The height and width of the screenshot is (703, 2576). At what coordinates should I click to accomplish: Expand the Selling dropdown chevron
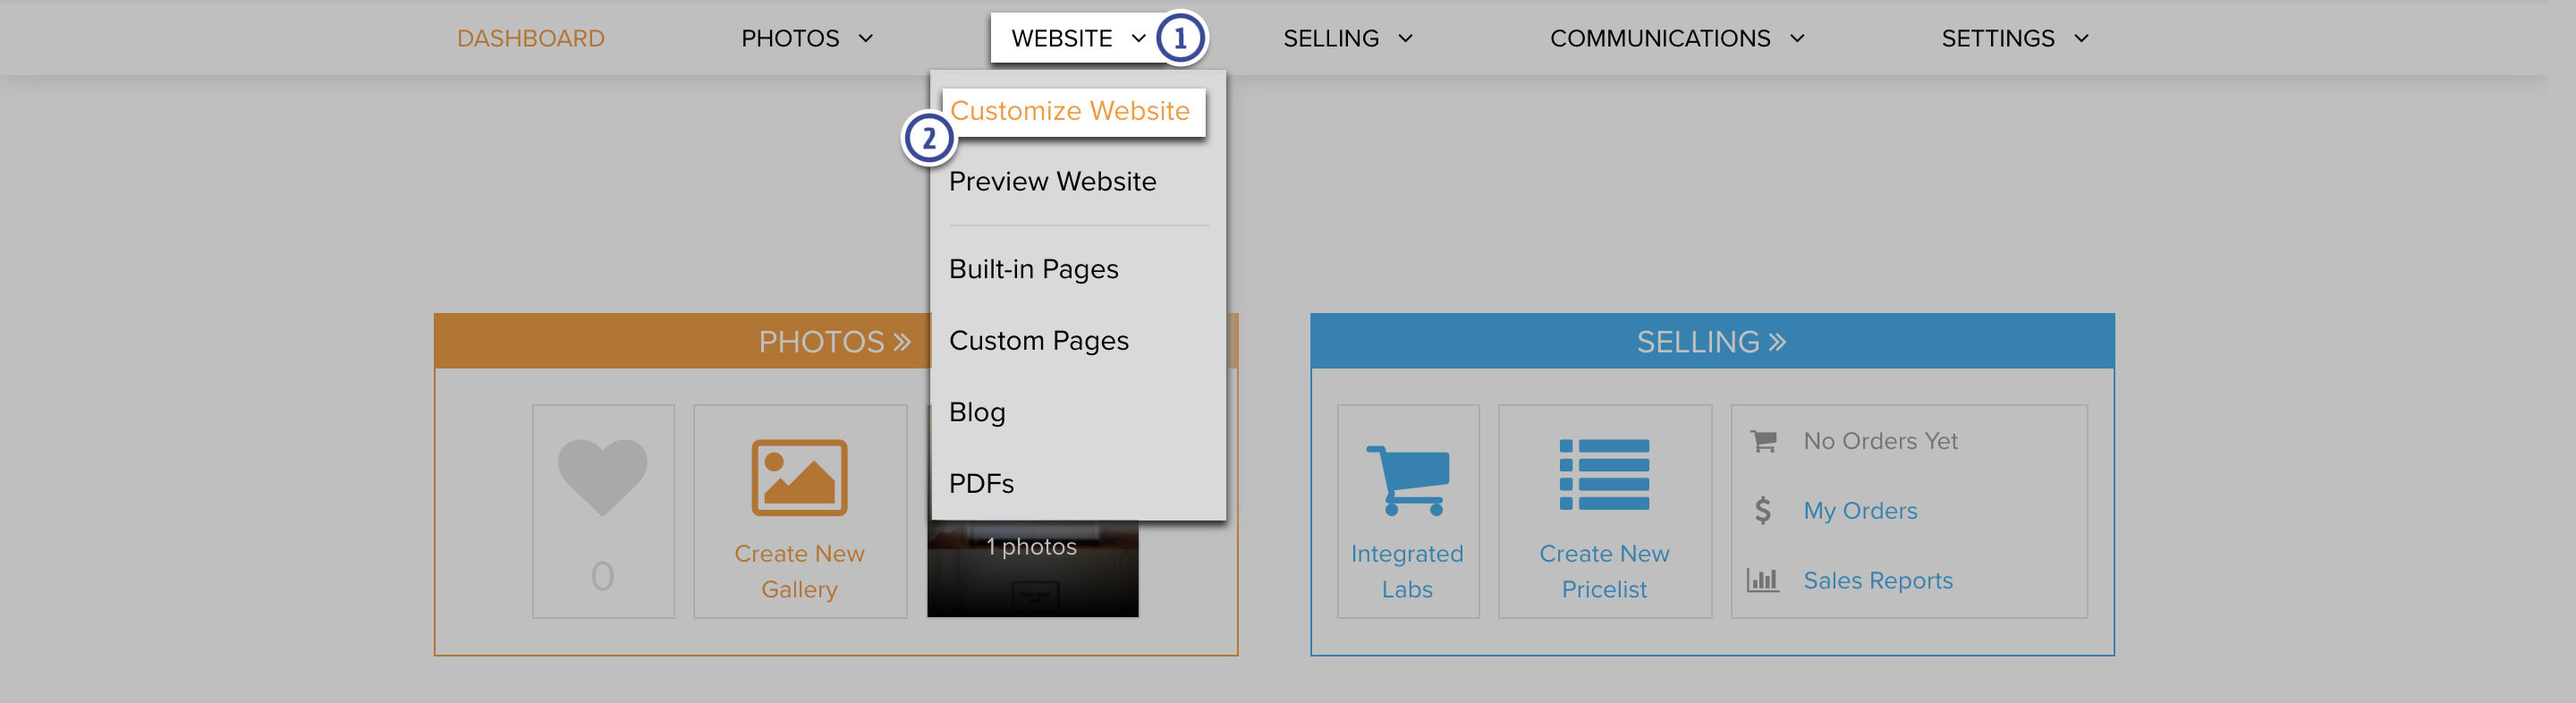pyautogui.click(x=1405, y=38)
